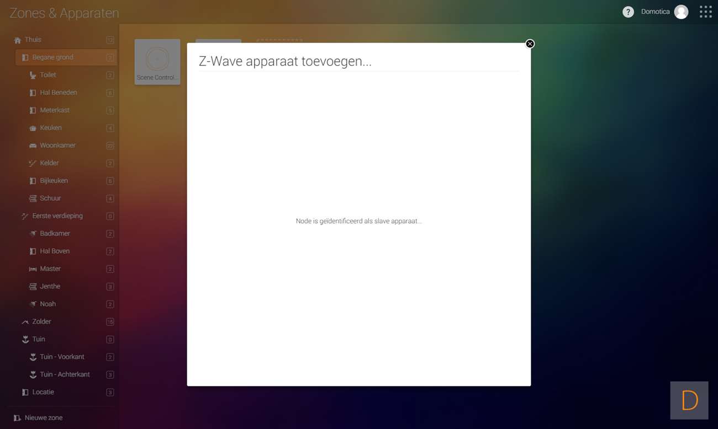Click the Thuis home icon
Image resolution: width=718 pixels, height=429 pixels.
coord(18,40)
